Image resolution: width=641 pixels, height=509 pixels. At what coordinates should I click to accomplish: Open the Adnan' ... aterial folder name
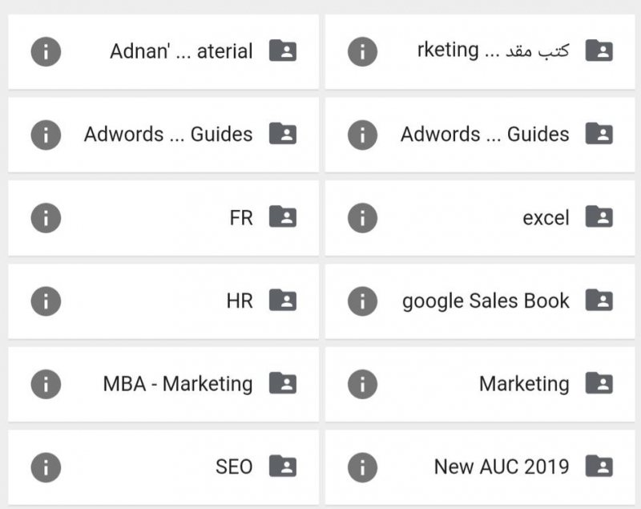[181, 51]
